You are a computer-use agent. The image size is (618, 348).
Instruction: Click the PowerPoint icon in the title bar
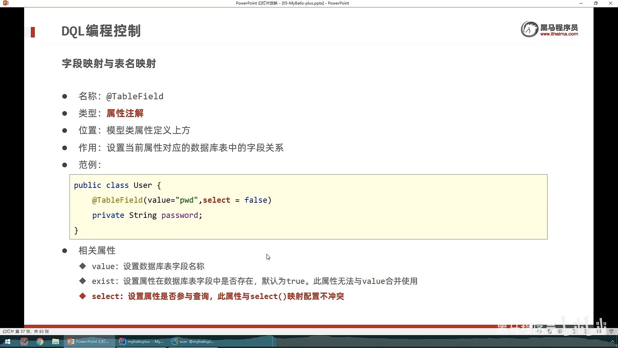coord(5,3)
